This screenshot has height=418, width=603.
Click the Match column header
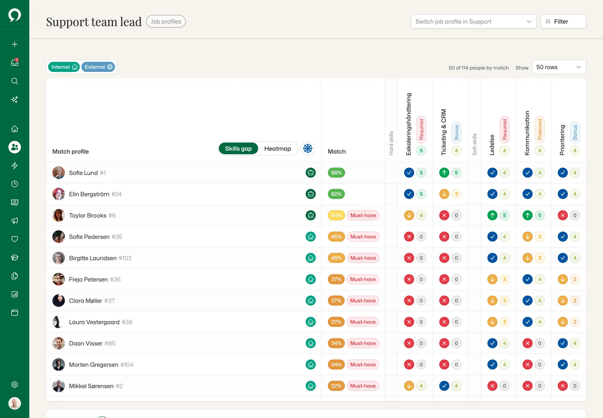tap(337, 152)
